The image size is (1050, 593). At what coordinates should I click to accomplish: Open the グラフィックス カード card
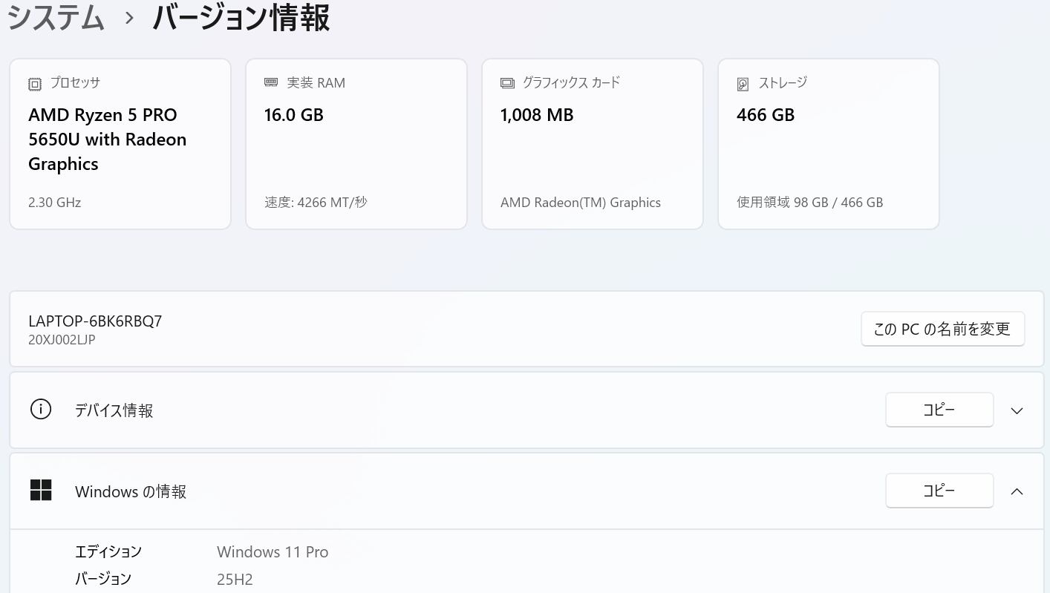pyautogui.click(x=593, y=144)
